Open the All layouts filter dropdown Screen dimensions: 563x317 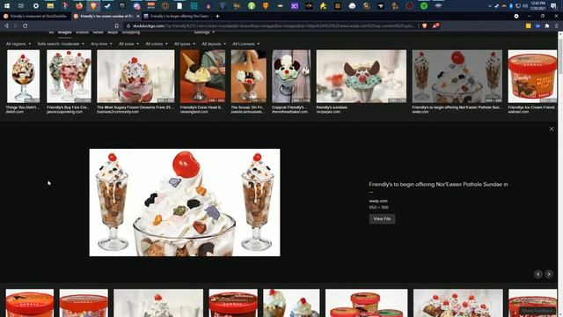pyautogui.click(x=214, y=44)
